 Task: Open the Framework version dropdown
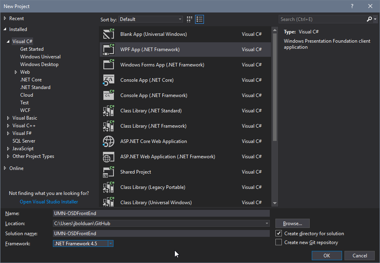(x=111, y=243)
